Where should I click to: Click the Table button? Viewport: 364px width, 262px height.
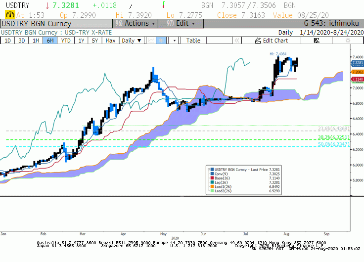(193, 41)
